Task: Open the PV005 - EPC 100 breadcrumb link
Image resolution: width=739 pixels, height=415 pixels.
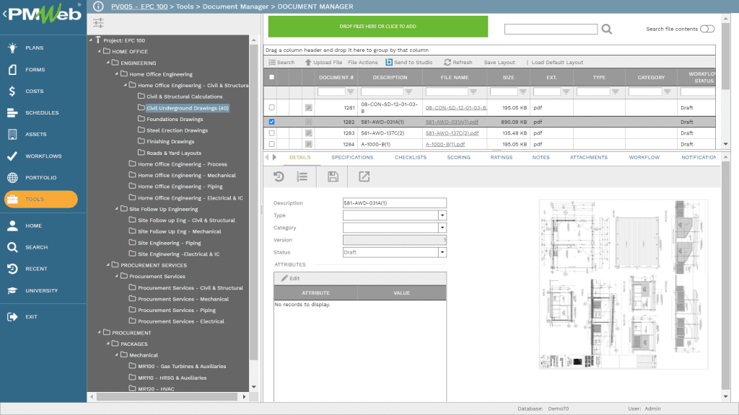Action: pyautogui.click(x=139, y=6)
